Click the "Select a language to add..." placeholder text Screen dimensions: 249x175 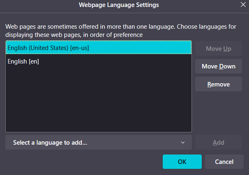pos(50,143)
